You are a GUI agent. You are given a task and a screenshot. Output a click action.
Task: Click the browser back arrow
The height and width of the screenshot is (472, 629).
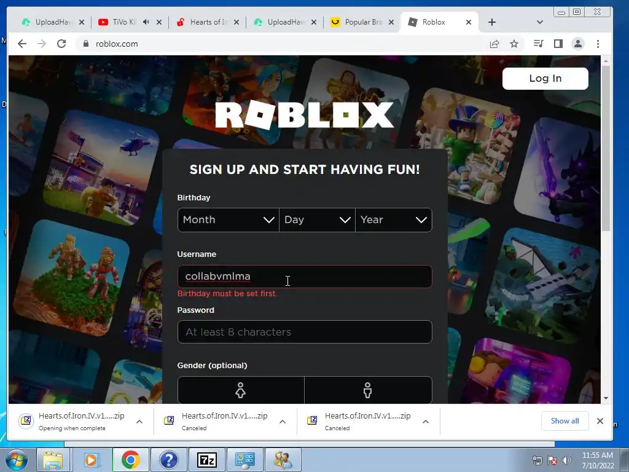coord(22,44)
